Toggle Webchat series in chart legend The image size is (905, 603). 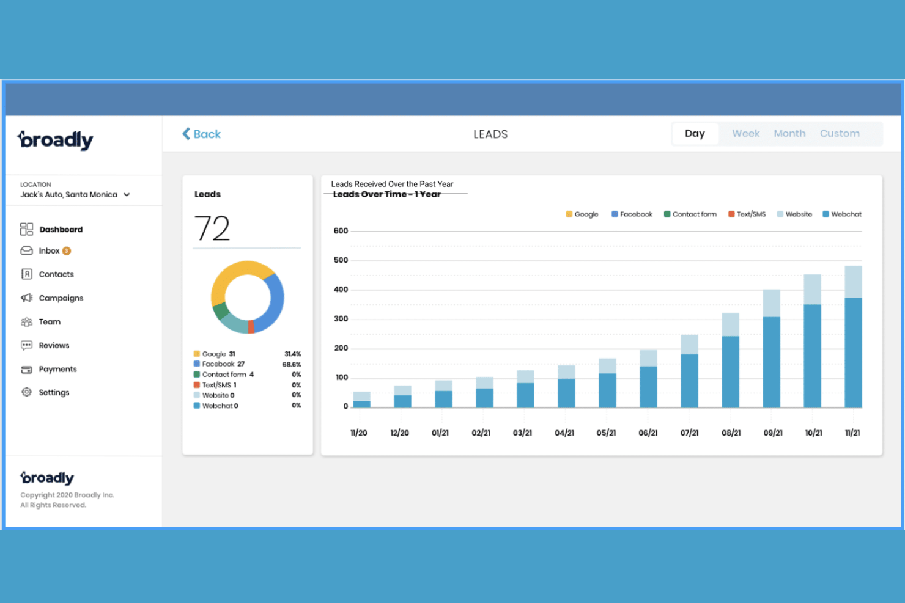click(841, 214)
